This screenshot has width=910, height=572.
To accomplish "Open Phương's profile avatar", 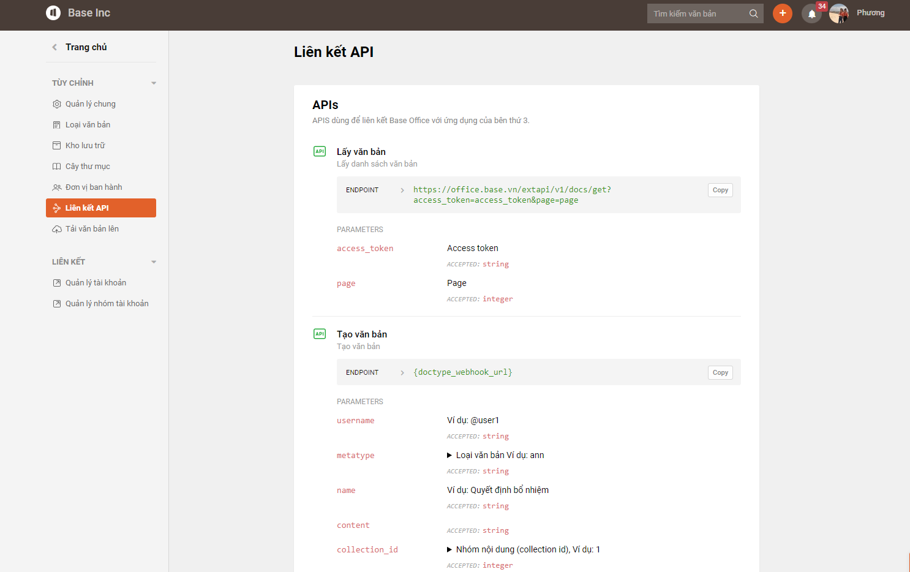I will pos(839,13).
